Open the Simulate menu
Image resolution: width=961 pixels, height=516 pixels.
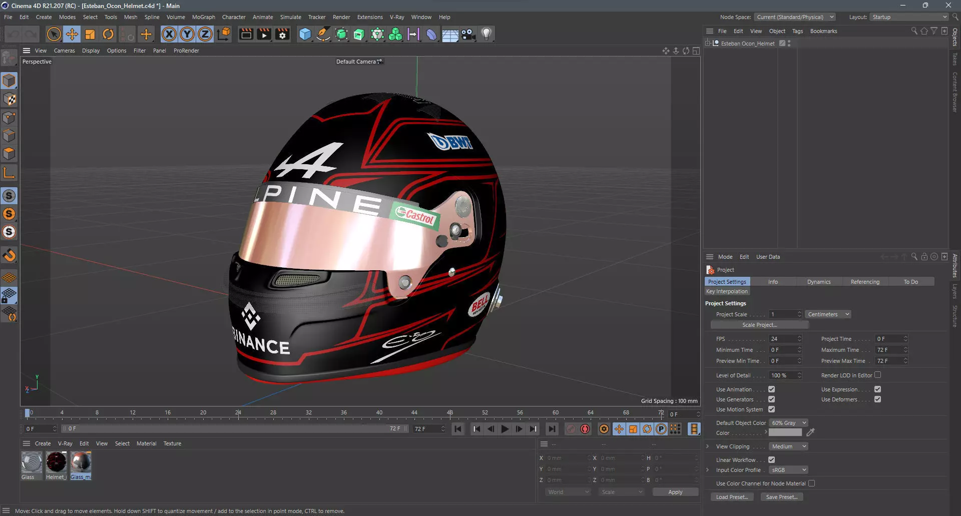pyautogui.click(x=290, y=17)
